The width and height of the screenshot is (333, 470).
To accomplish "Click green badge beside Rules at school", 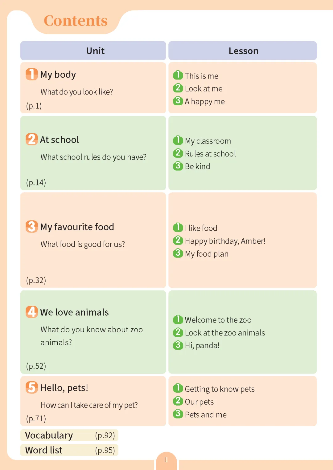I will pos(178,153).
